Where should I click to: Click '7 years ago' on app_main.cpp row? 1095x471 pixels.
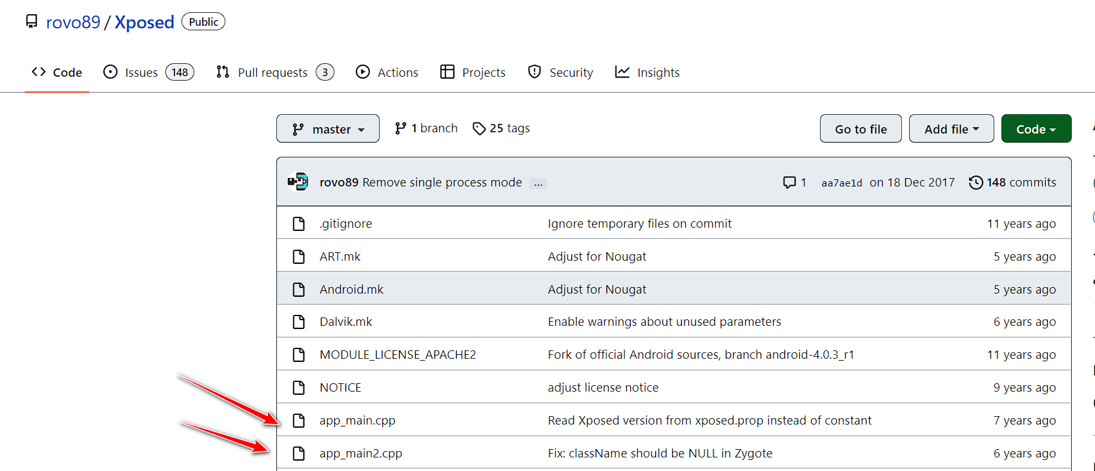pyautogui.click(x=1025, y=421)
